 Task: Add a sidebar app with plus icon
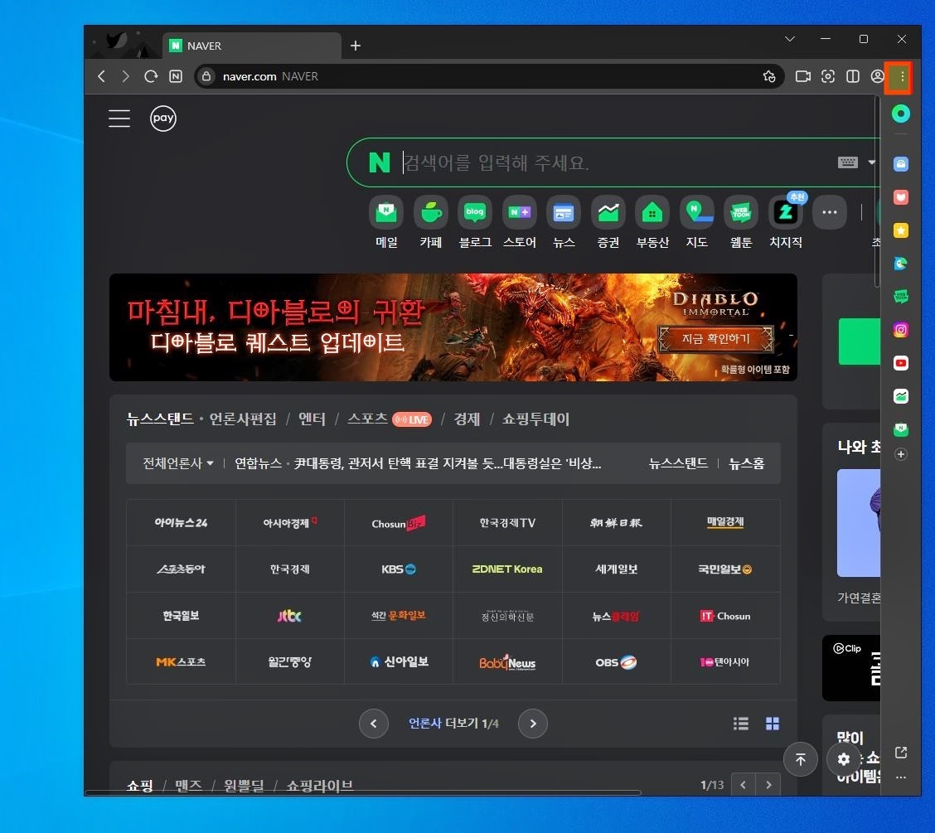point(900,454)
